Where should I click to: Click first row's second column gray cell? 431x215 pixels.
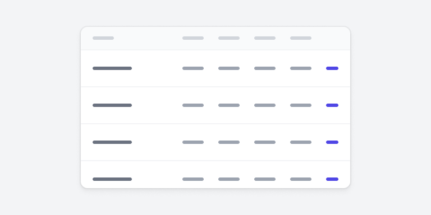click(193, 68)
